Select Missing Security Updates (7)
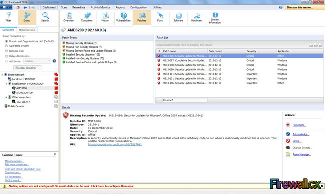Image resolution: width=325 pixels, height=194 pixels. [x=81, y=43]
